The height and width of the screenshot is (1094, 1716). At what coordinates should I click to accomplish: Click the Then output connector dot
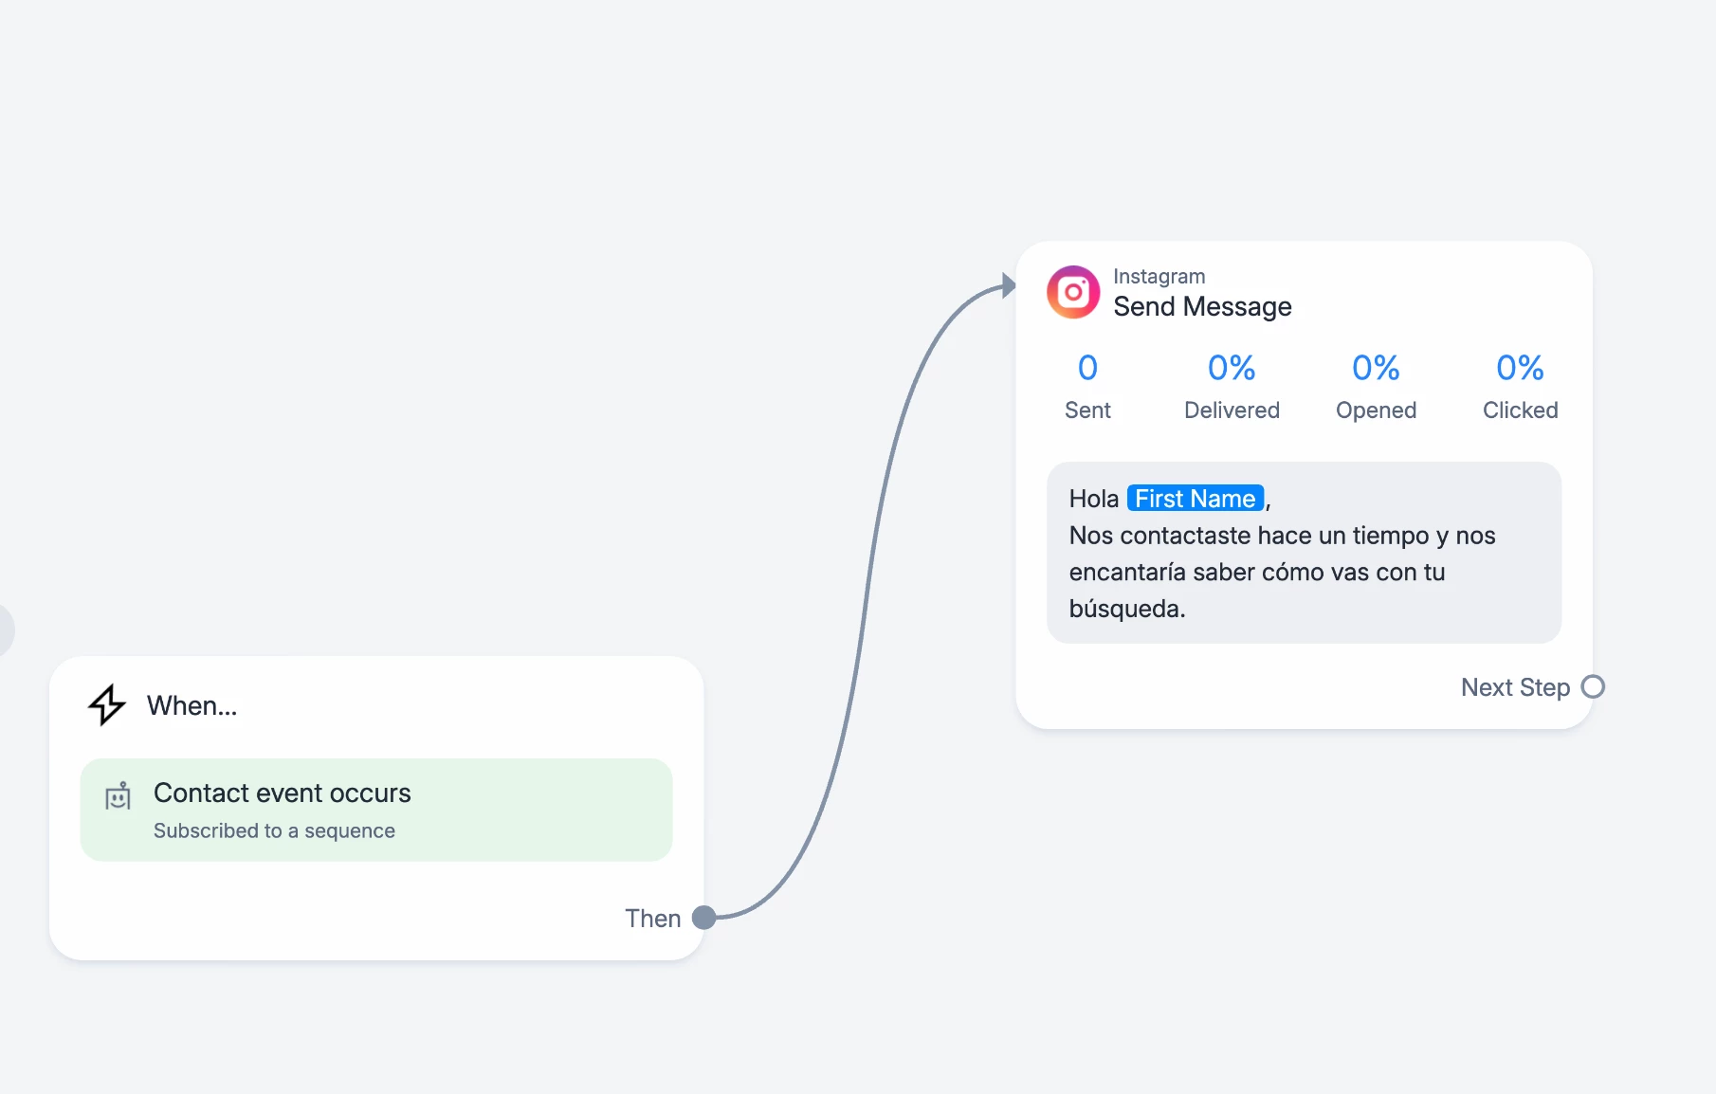[703, 918]
